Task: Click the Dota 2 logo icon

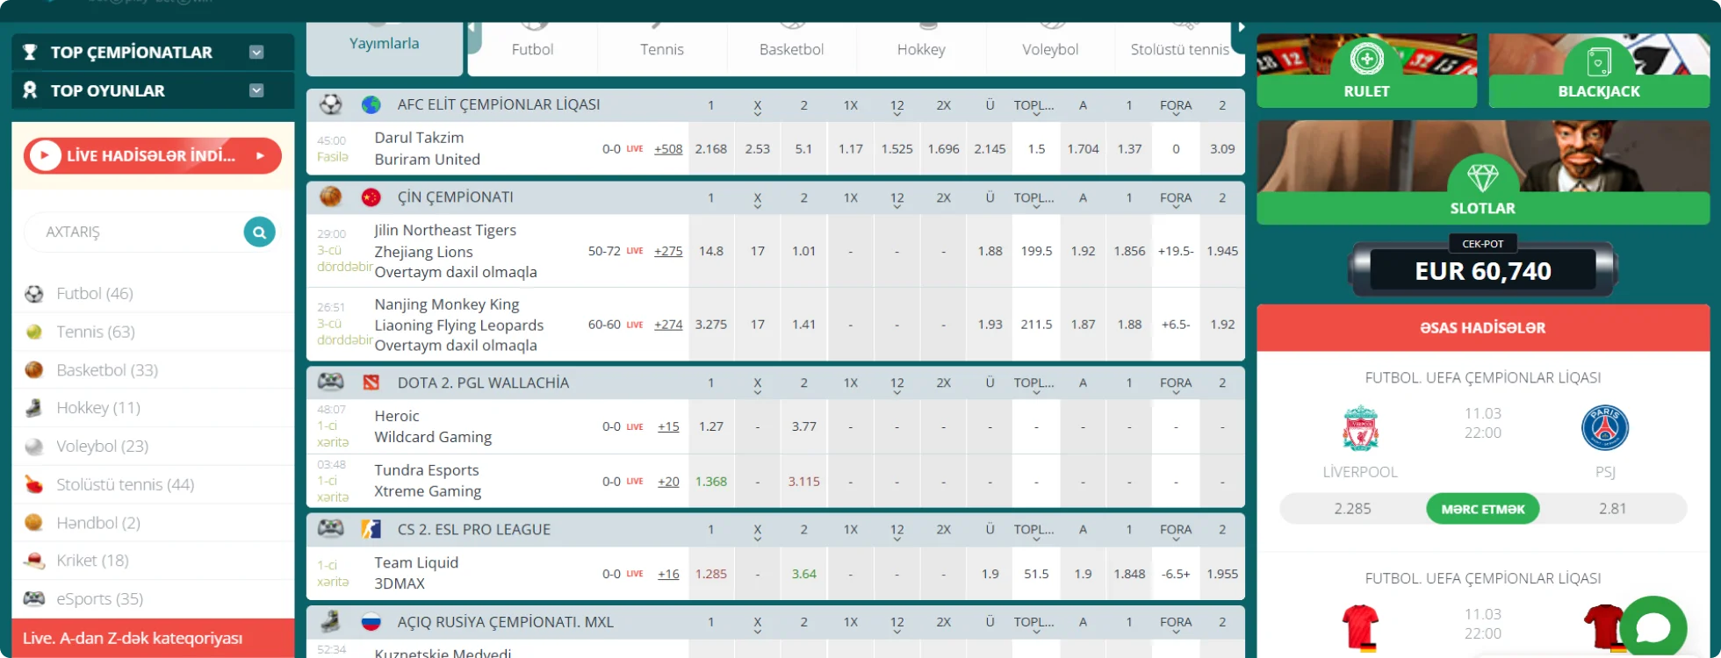Action: pos(371,383)
